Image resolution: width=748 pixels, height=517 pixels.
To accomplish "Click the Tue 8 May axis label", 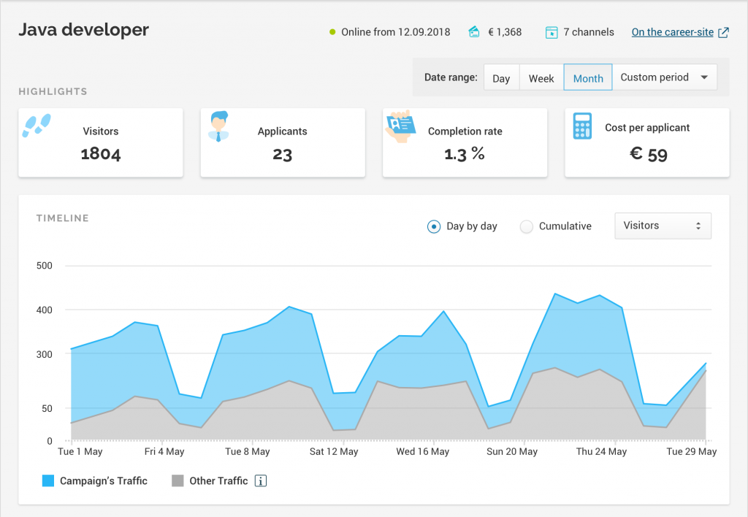I will pyautogui.click(x=247, y=452).
